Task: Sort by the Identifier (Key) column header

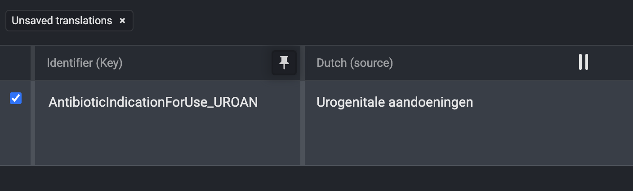Action: tap(85, 63)
